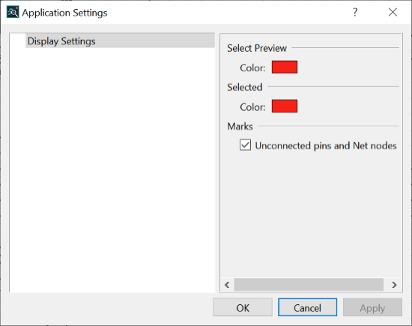This screenshot has width=412, height=326.
Task: Click the left scroll arrow
Action: [227, 285]
